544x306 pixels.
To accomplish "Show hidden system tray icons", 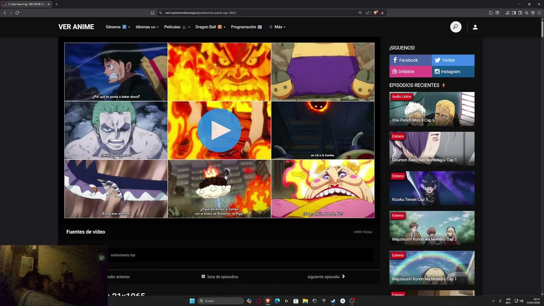I will (x=493, y=301).
